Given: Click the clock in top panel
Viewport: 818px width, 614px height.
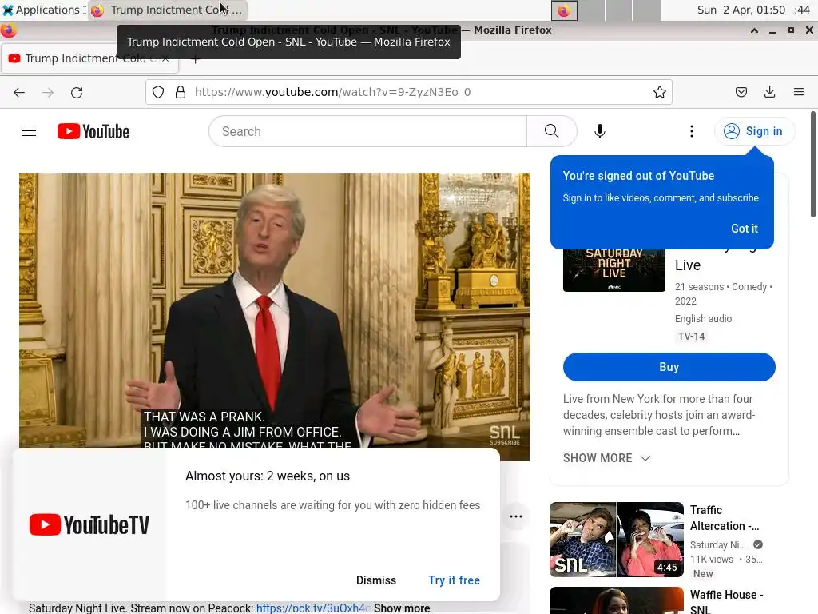Looking at the screenshot, I should pyautogui.click(x=753, y=10).
